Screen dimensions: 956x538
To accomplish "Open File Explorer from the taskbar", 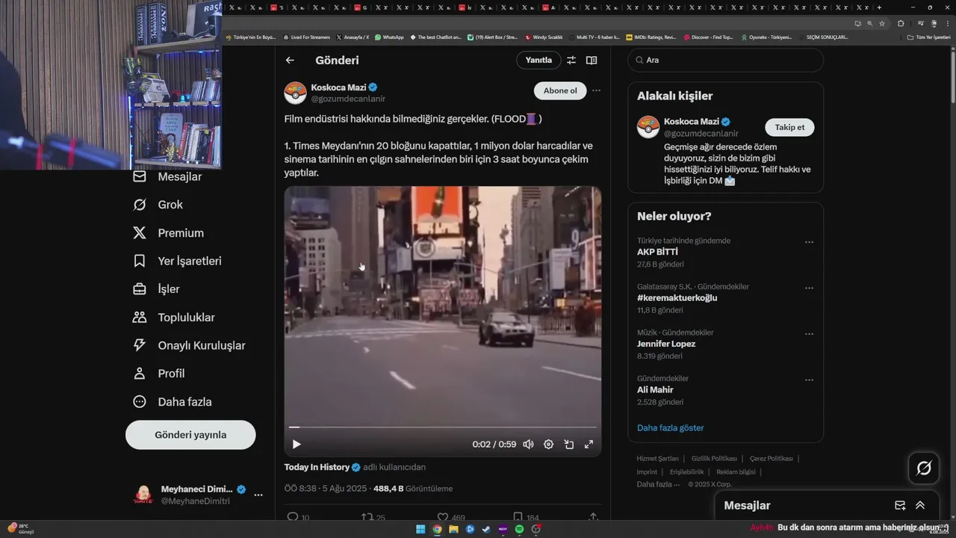I will (x=453, y=530).
